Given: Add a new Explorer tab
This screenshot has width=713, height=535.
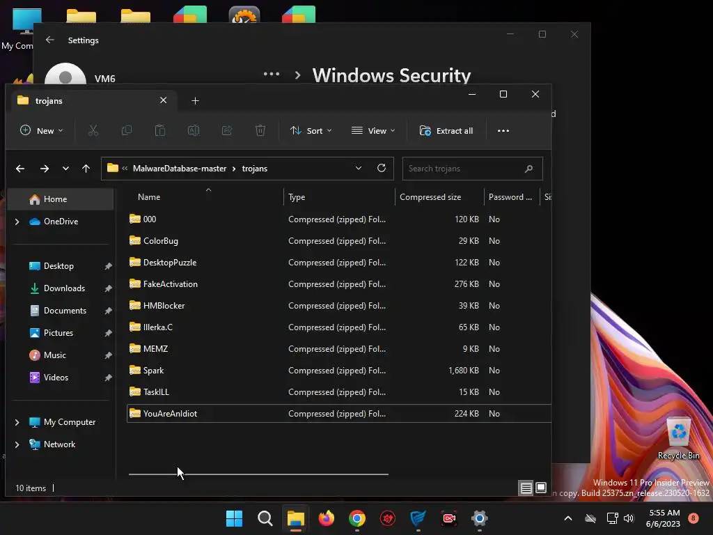Looking at the screenshot, I should 195,100.
